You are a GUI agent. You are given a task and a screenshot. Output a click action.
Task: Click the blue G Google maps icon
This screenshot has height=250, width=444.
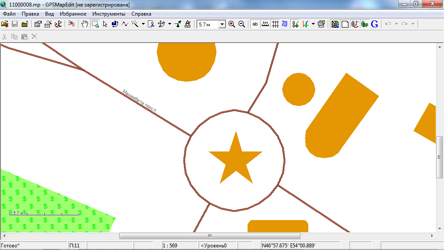[375, 24]
